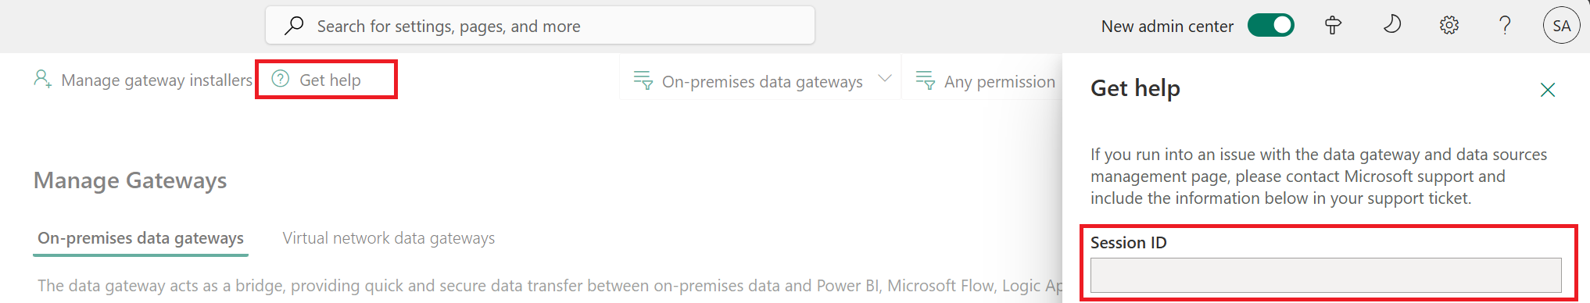
Task: Click the circled question icon beside Get help
Action: tap(281, 79)
